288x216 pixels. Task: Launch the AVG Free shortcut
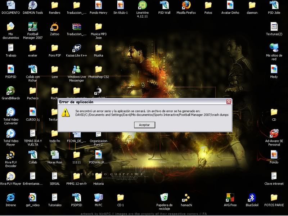230,198
